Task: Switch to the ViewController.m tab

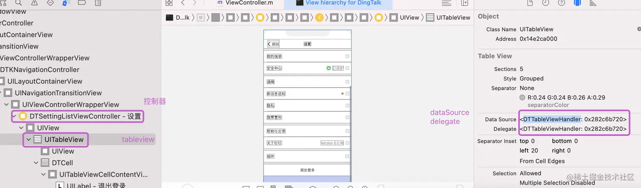Action: (245, 3)
